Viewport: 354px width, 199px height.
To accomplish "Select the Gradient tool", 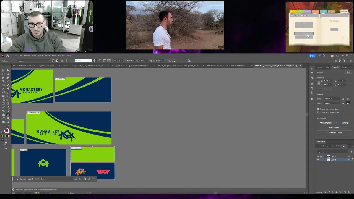I will click(8, 103).
